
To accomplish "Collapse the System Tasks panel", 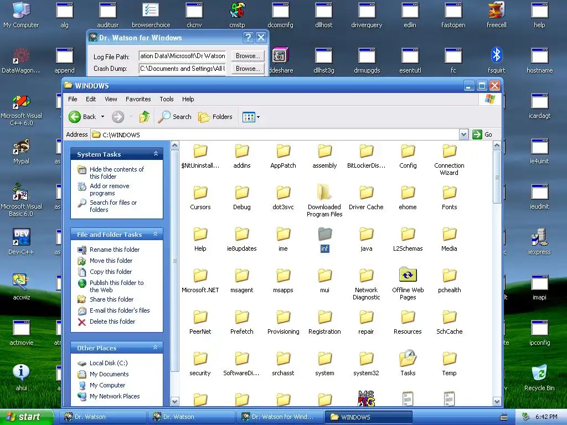I will [x=156, y=154].
